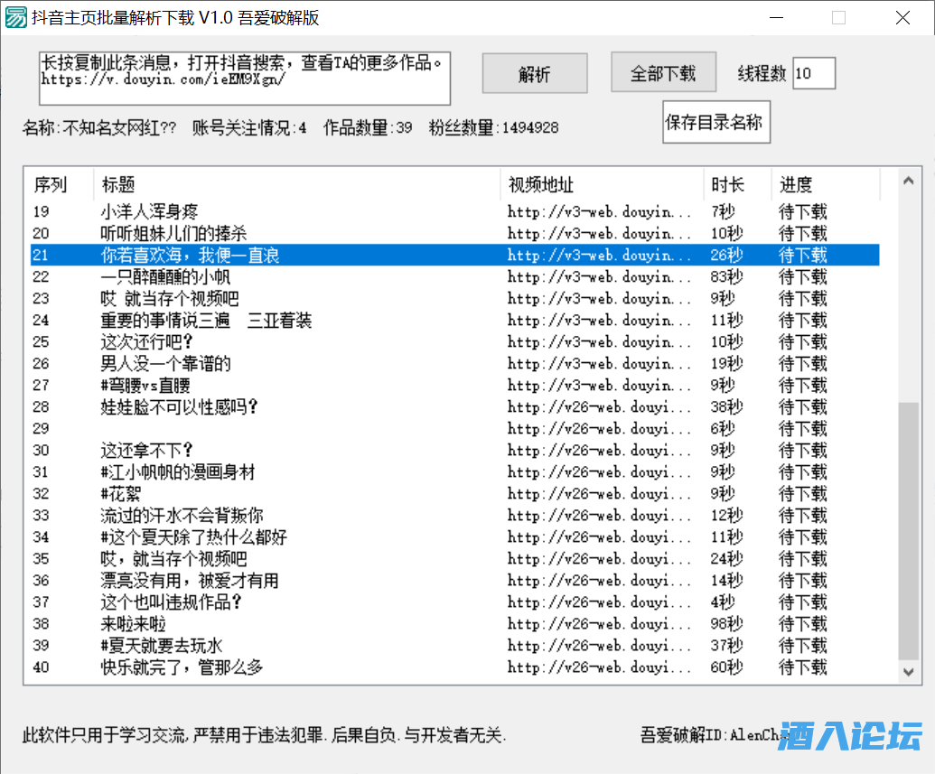Select row 快乐就完了，管那么多
This screenshot has height=774, width=935.
click(x=455, y=667)
